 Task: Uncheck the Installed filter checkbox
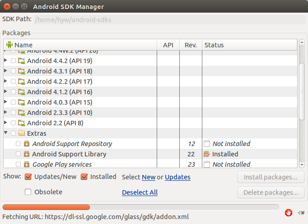[x=84, y=177]
